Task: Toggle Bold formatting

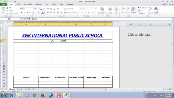Action: coord(21,13)
